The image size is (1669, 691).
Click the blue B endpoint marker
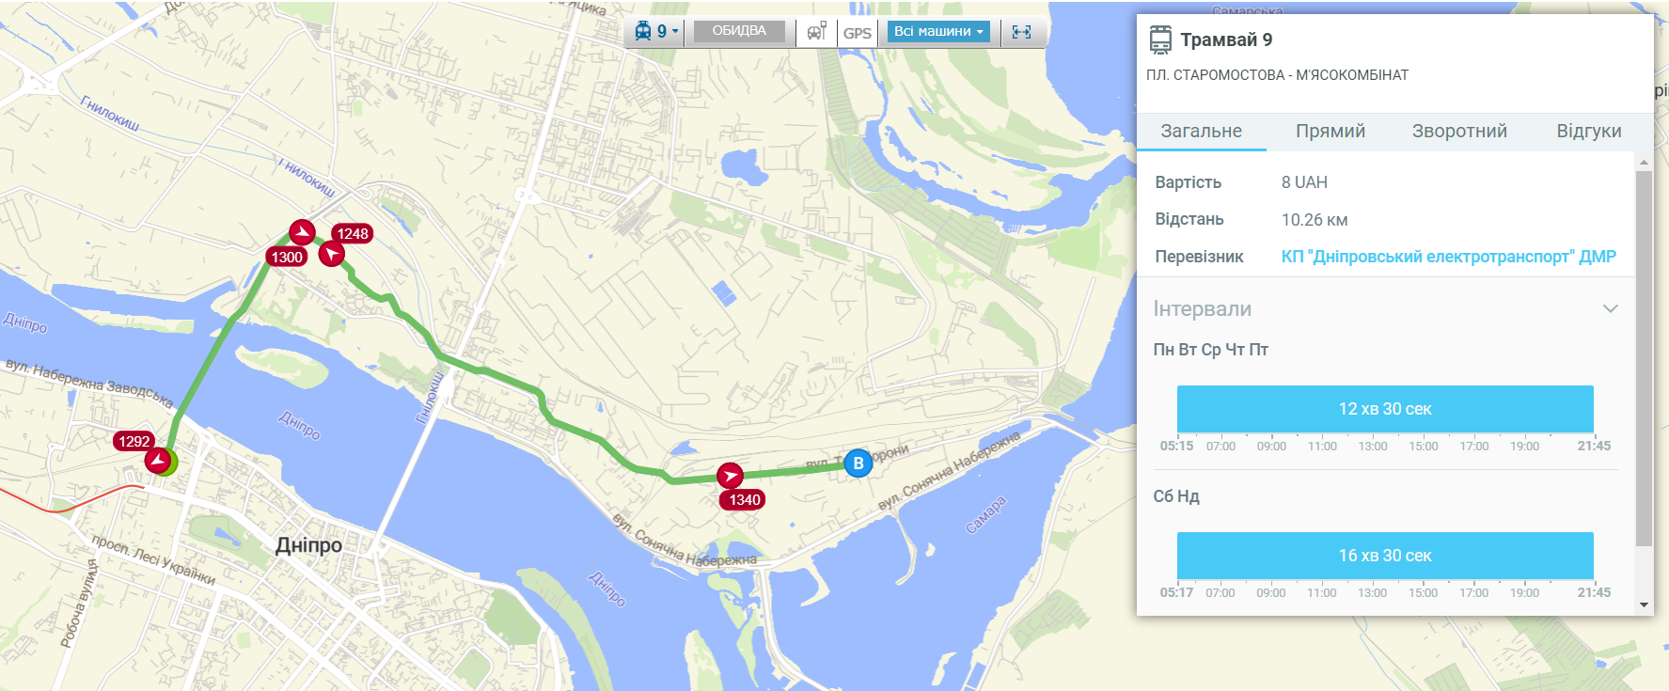[x=858, y=463]
